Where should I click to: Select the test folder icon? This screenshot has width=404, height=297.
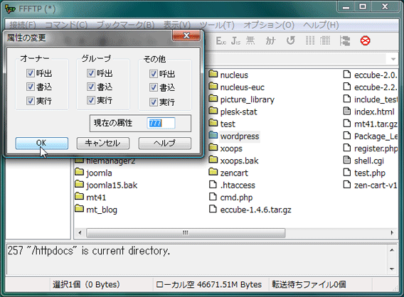coord(213,123)
